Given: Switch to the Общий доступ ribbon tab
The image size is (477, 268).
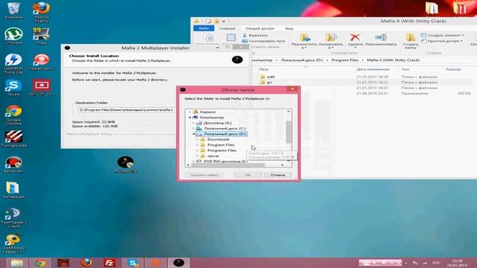Looking at the screenshot, I should point(260,28).
